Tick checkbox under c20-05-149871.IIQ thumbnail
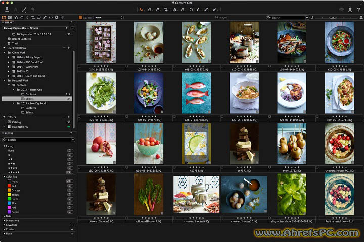This screenshot has height=242, width=364. tap(79, 117)
